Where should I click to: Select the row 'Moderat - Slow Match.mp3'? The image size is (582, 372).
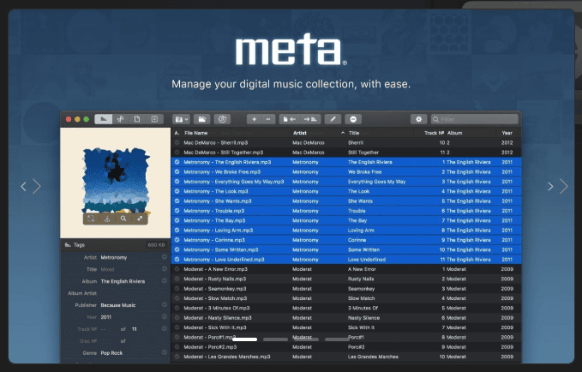(x=346, y=298)
